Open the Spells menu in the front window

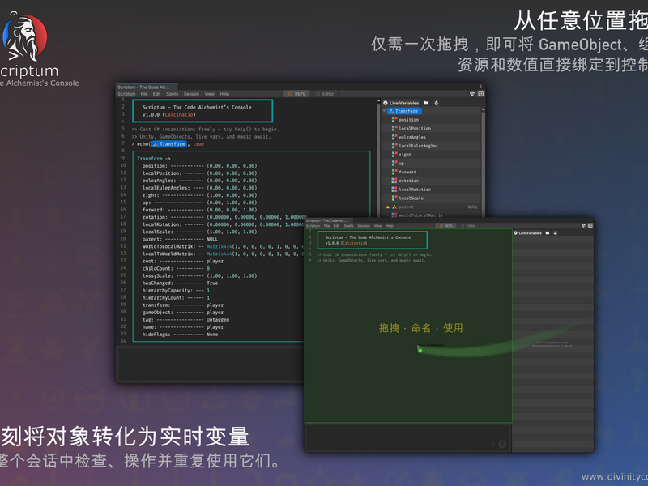pos(348,226)
